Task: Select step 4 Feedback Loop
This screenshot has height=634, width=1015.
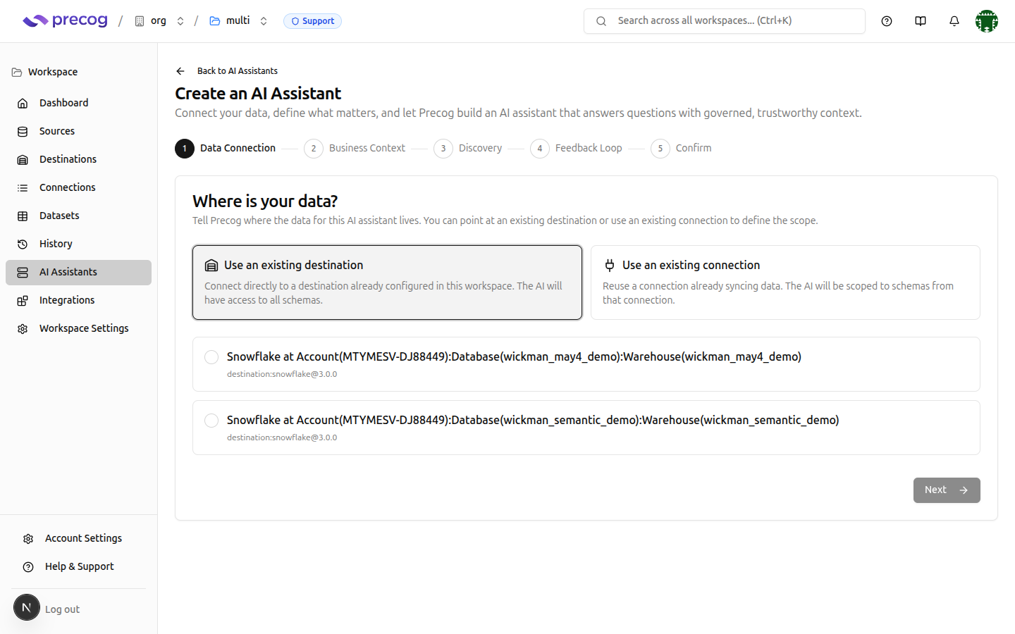Action: 576,149
